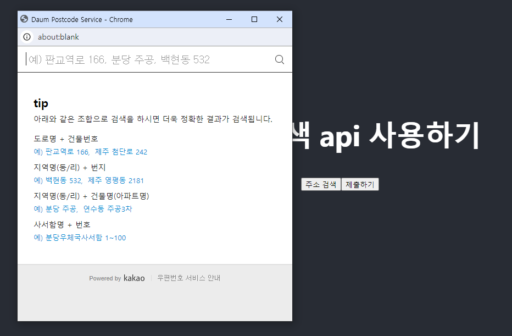
Task: Click the 지역명(동/리) + 번지 label
Action: pos(70,167)
